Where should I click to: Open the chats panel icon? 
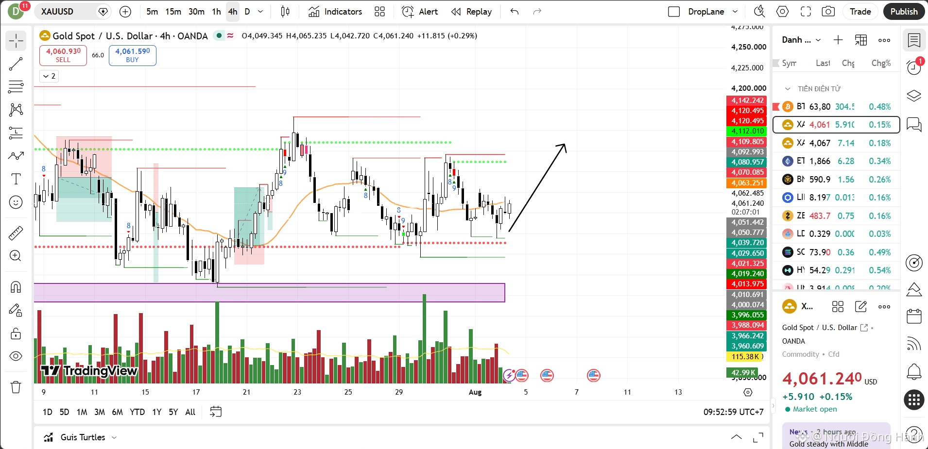tap(914, 124)
